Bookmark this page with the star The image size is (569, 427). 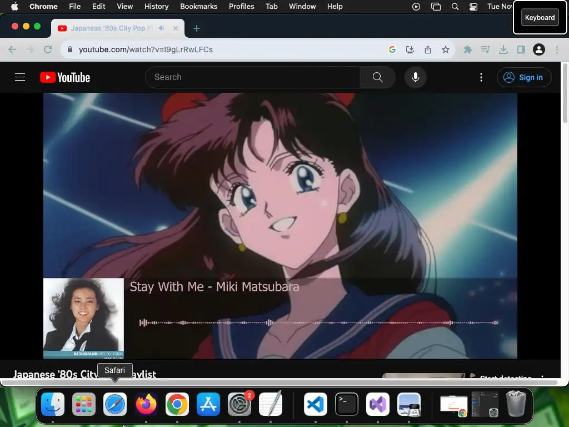tap(446, 49)
